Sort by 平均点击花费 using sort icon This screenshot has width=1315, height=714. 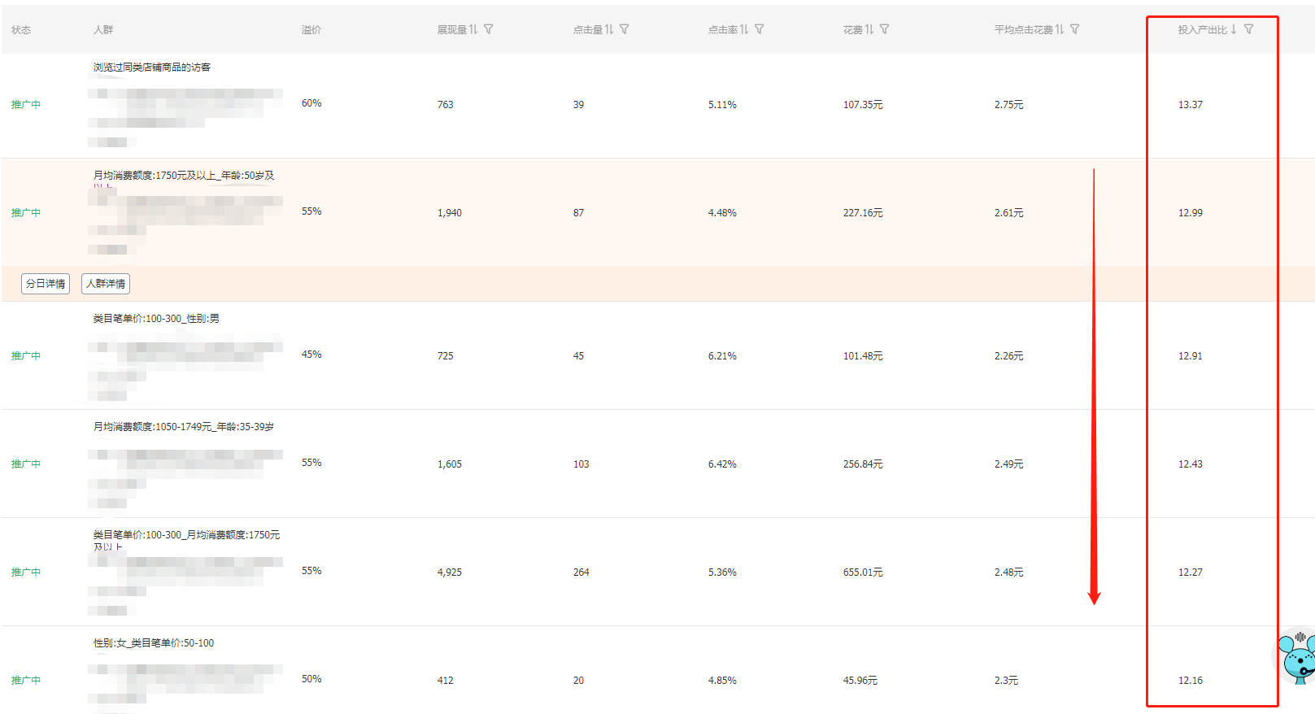1060,29
